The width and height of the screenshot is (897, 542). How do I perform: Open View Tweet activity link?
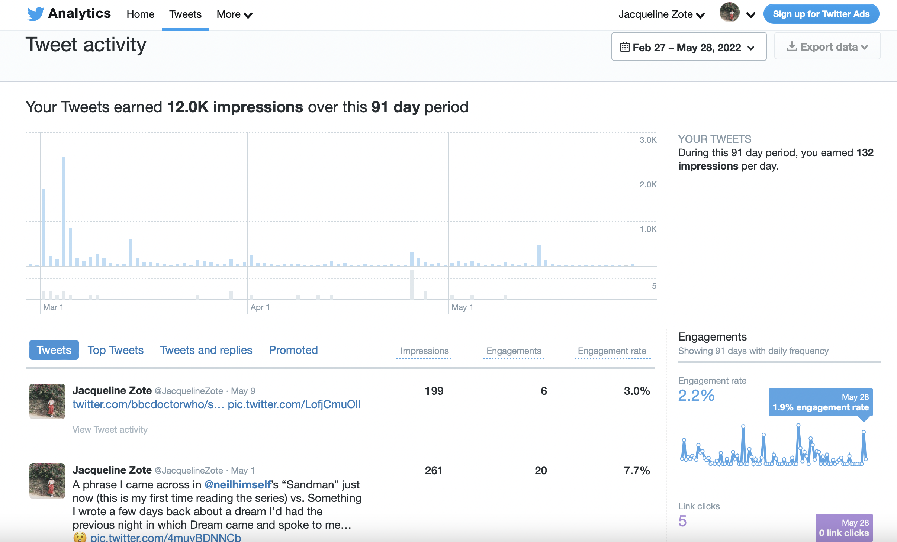tap(110, 429)
